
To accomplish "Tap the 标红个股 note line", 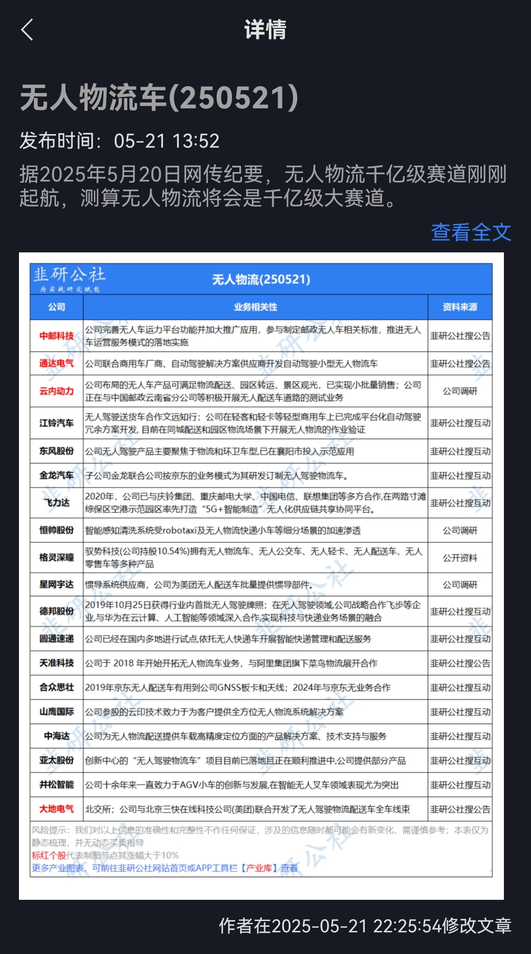I will [x=105, y=855].
